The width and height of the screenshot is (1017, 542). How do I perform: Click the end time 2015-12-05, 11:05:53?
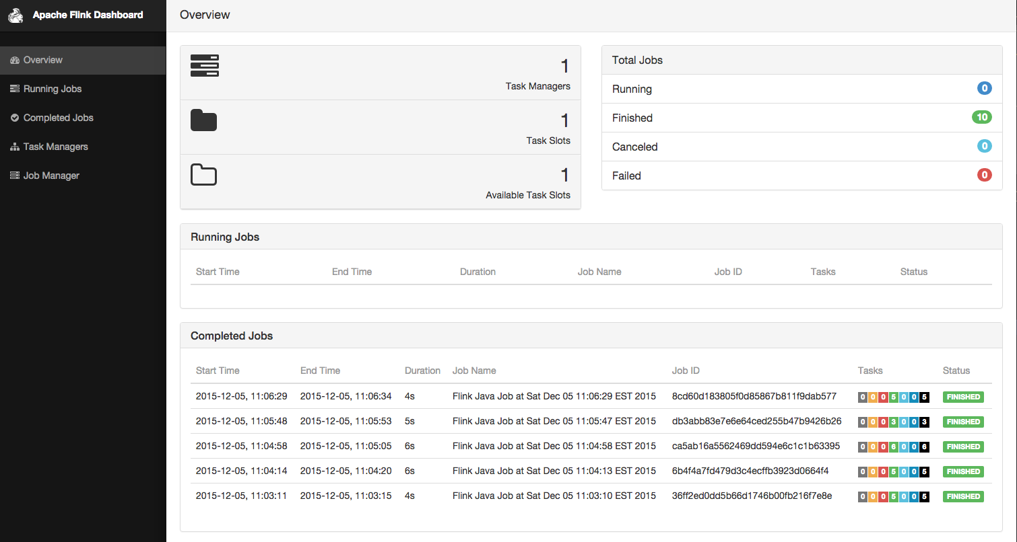346,421
